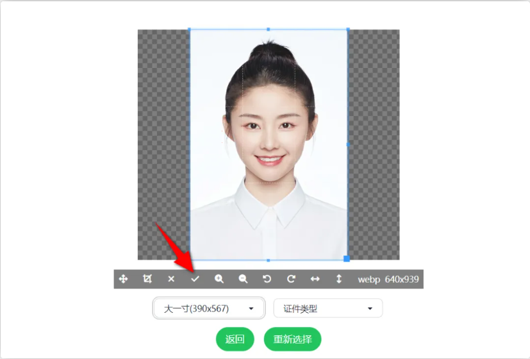
Task: Activate the crop tool icon
Action: click(147, 279)
